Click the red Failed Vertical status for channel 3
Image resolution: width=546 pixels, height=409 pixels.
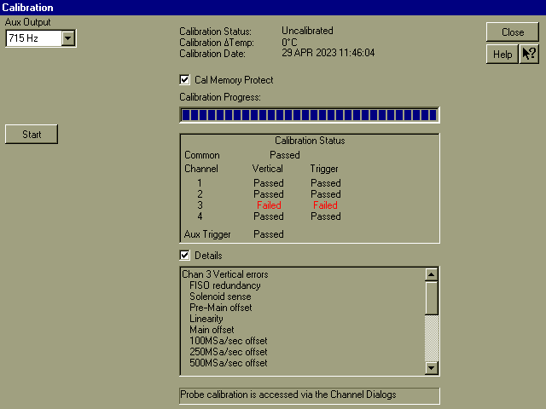click(x=269, y=205)
